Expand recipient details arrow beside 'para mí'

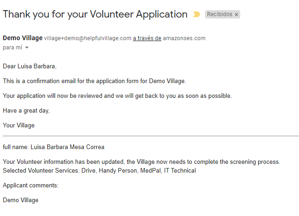click(27, 48)
